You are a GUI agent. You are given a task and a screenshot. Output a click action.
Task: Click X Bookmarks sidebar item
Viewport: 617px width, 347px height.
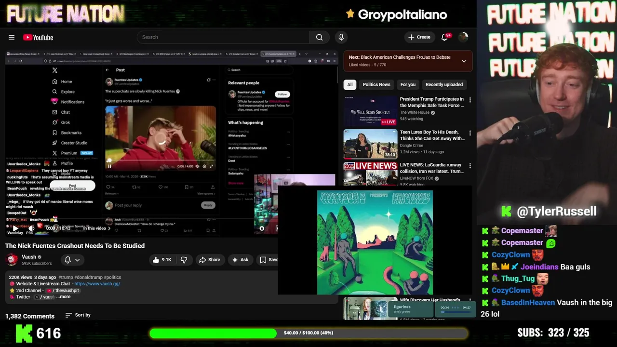point(67,133)
